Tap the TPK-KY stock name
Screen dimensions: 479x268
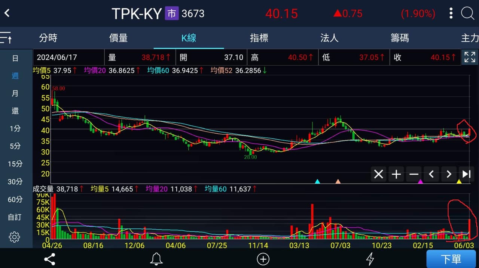pyautogui.click(x=137, y=14)
